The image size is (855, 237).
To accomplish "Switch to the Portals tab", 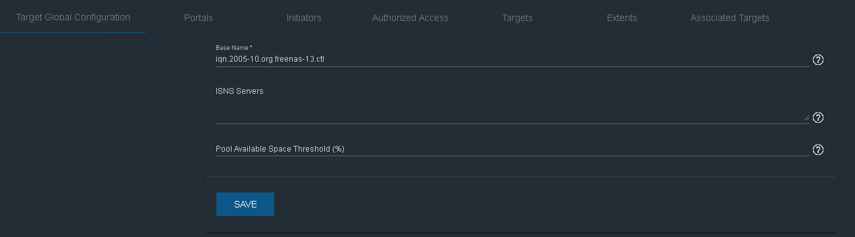I will pos(199,18).
